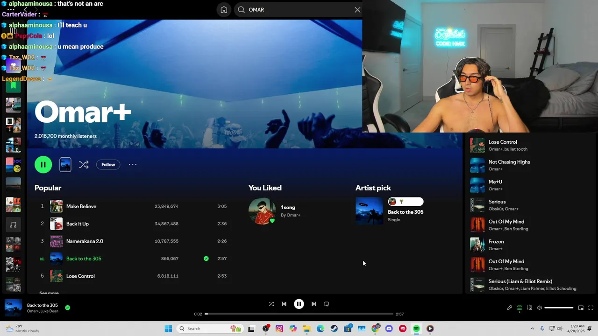
Task: Click the now playing Back to the 305 title
Action: (x=43, y=305)
